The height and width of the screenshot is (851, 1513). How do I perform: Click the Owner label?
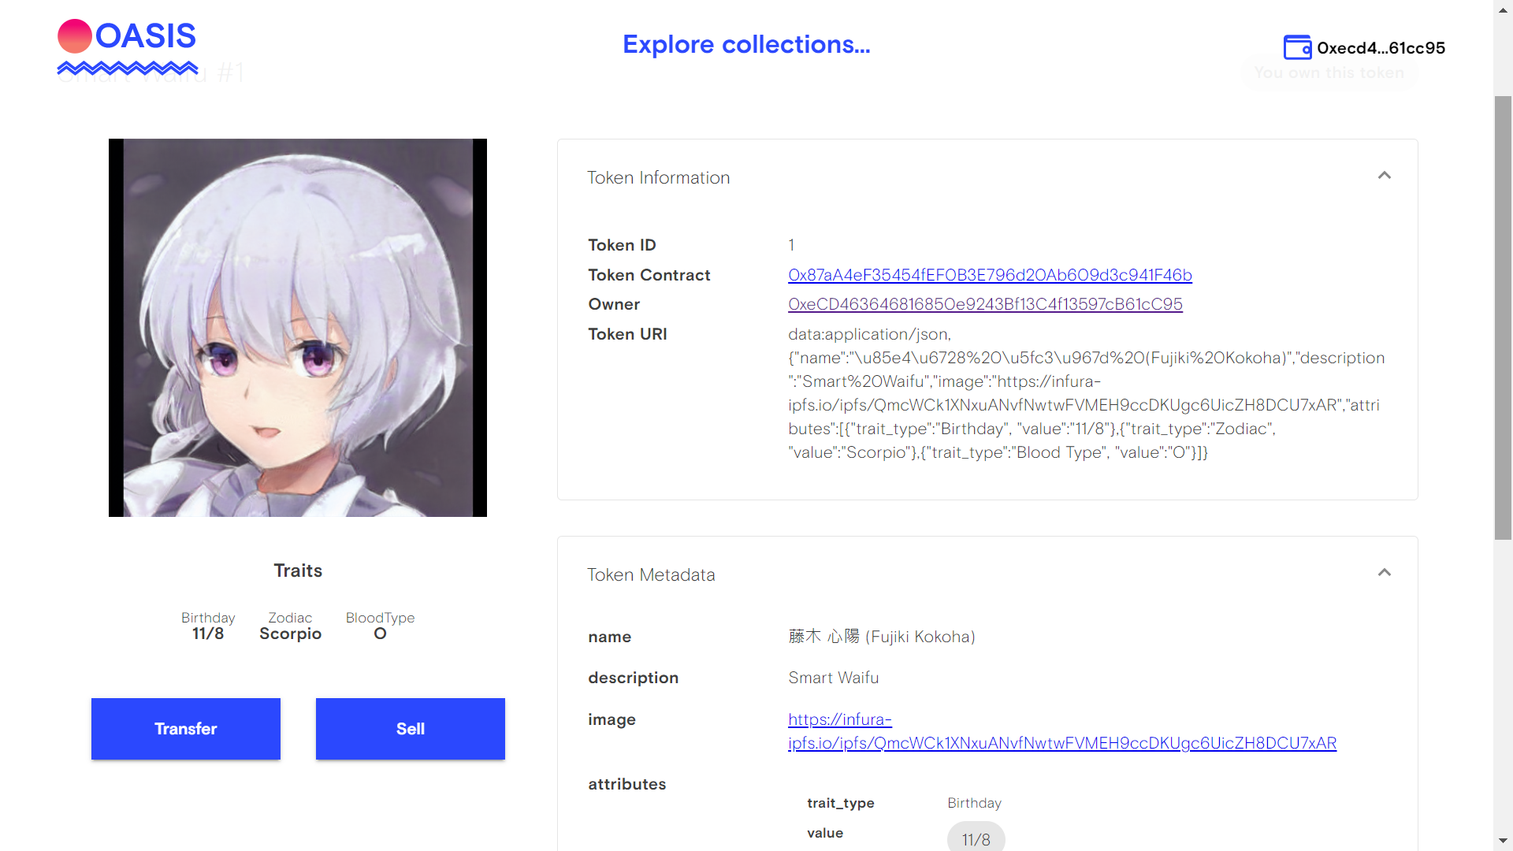tap(614, 304)
